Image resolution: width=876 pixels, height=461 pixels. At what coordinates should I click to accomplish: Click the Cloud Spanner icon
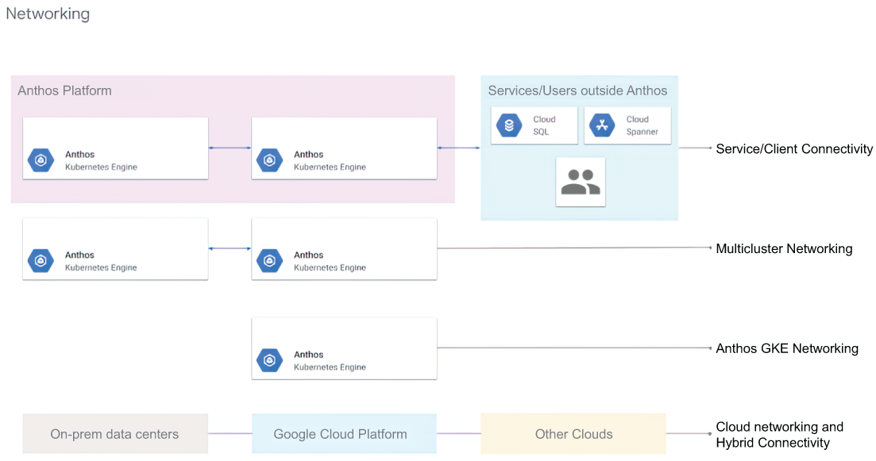tap(602, 125)
